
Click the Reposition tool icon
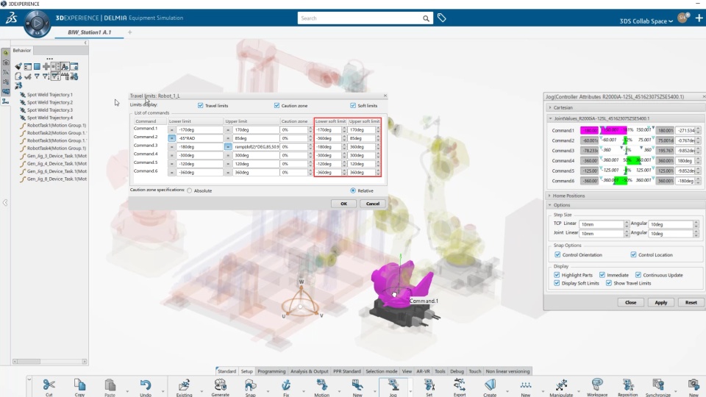pyautogui.click(x=627, y=385)
